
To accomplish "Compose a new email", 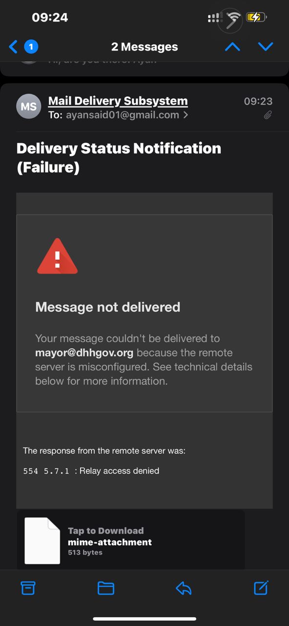I will point(261,587).
